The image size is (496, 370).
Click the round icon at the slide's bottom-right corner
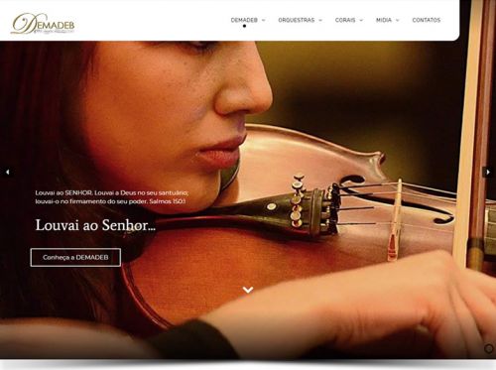click(x=489, y=348)
